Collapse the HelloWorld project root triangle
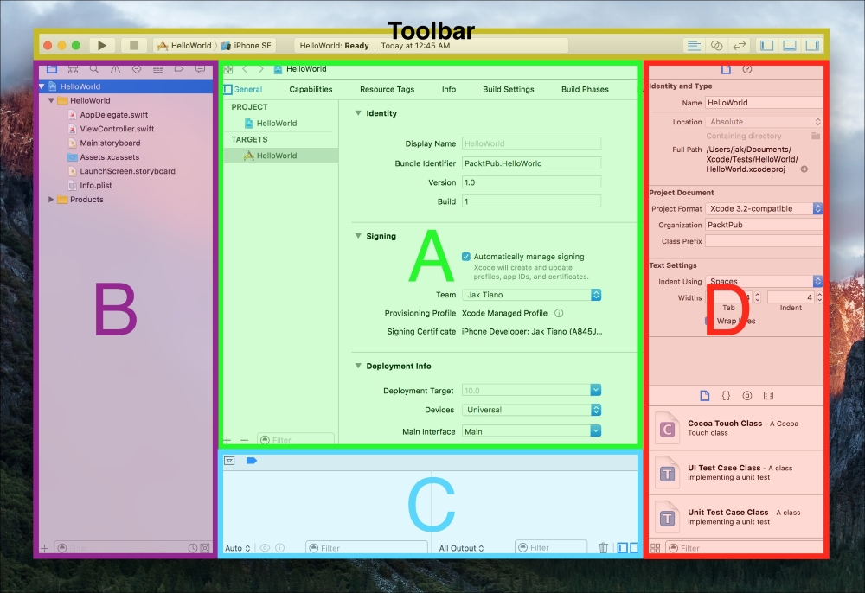The height and width of the screenshot is (593, 865). tap(42, 86)
